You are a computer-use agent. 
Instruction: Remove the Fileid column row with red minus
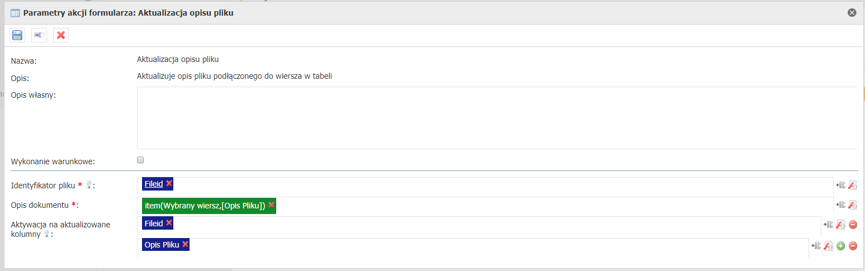(x=853, y=225)
